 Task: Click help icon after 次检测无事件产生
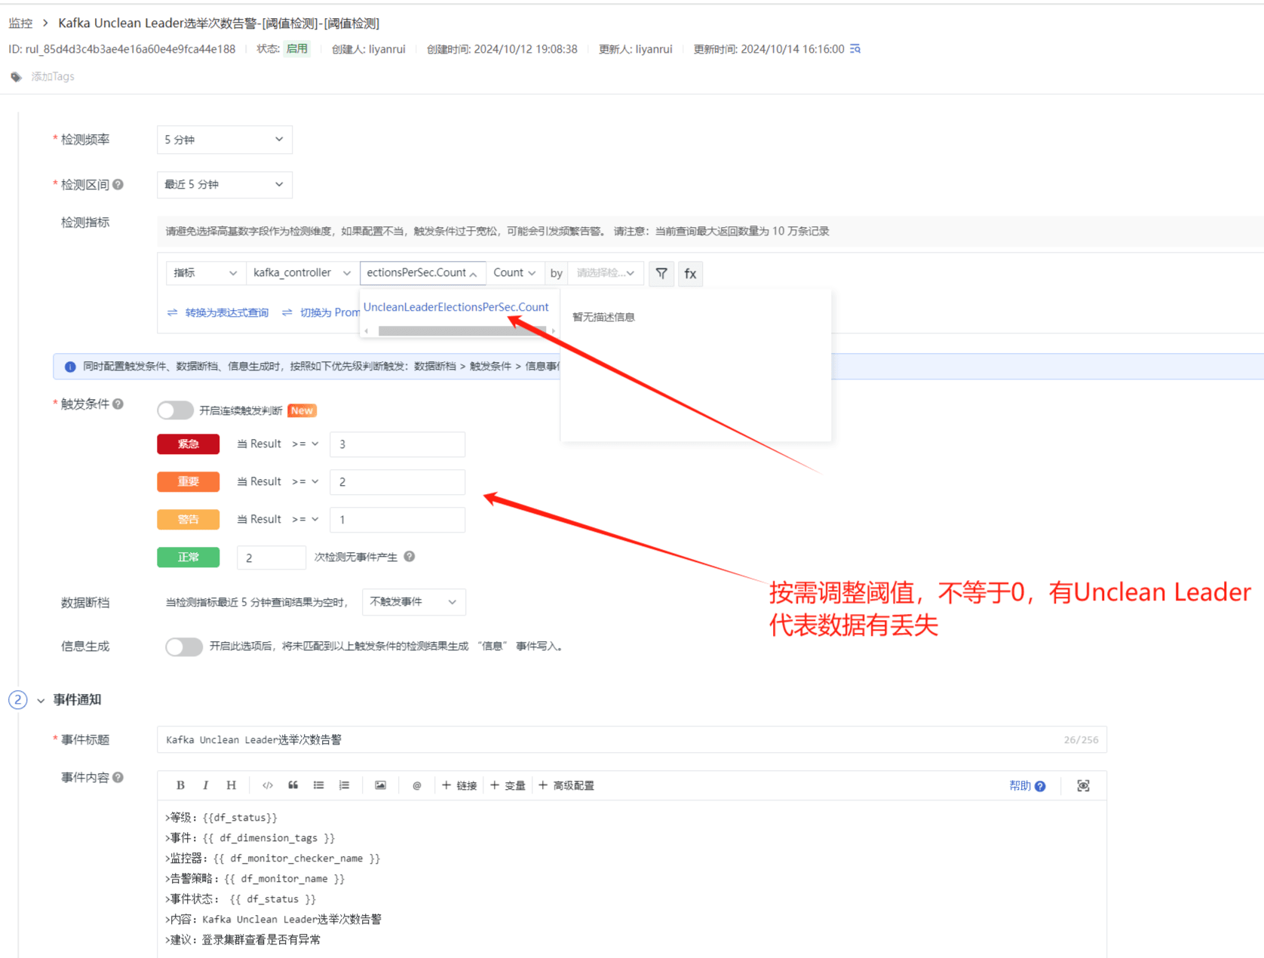(410, 556)
